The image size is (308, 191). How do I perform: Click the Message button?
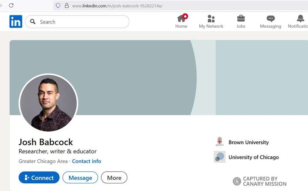tap(80, 178)
